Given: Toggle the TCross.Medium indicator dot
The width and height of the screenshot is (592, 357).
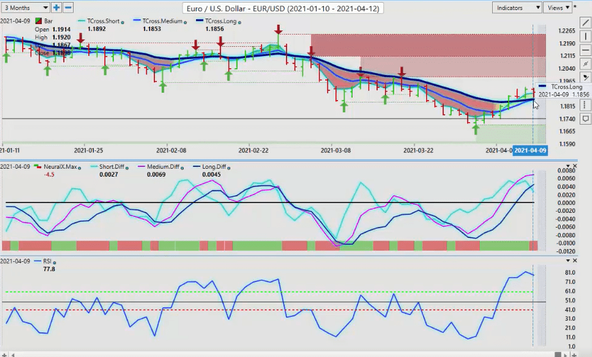Looking at the screenshot, I should pyautogui.click(x=185, y=22).
